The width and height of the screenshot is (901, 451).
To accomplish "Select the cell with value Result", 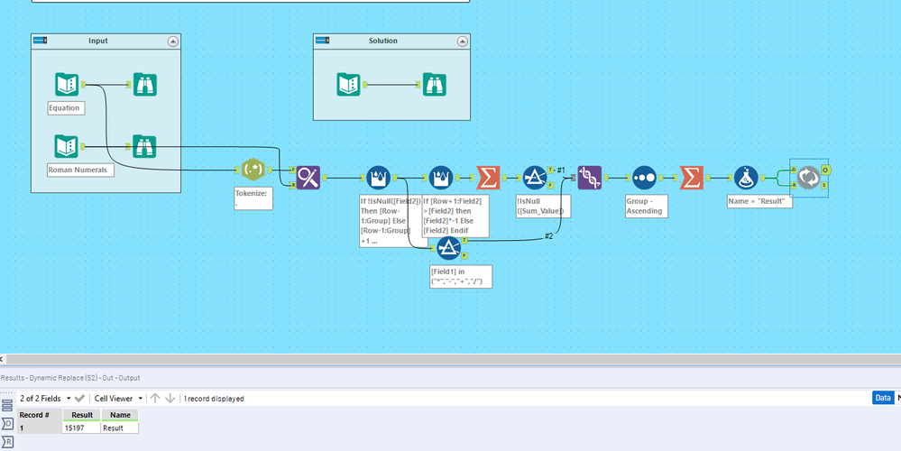I will pos(120,428).
